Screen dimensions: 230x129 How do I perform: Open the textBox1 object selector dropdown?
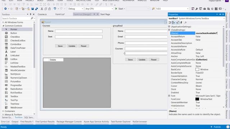coord(224,18)
